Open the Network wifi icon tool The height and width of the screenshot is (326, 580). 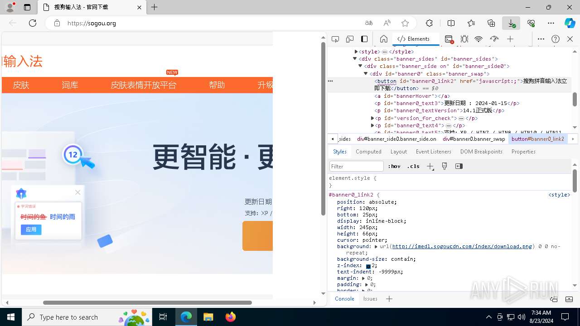(x=478, y=39)
